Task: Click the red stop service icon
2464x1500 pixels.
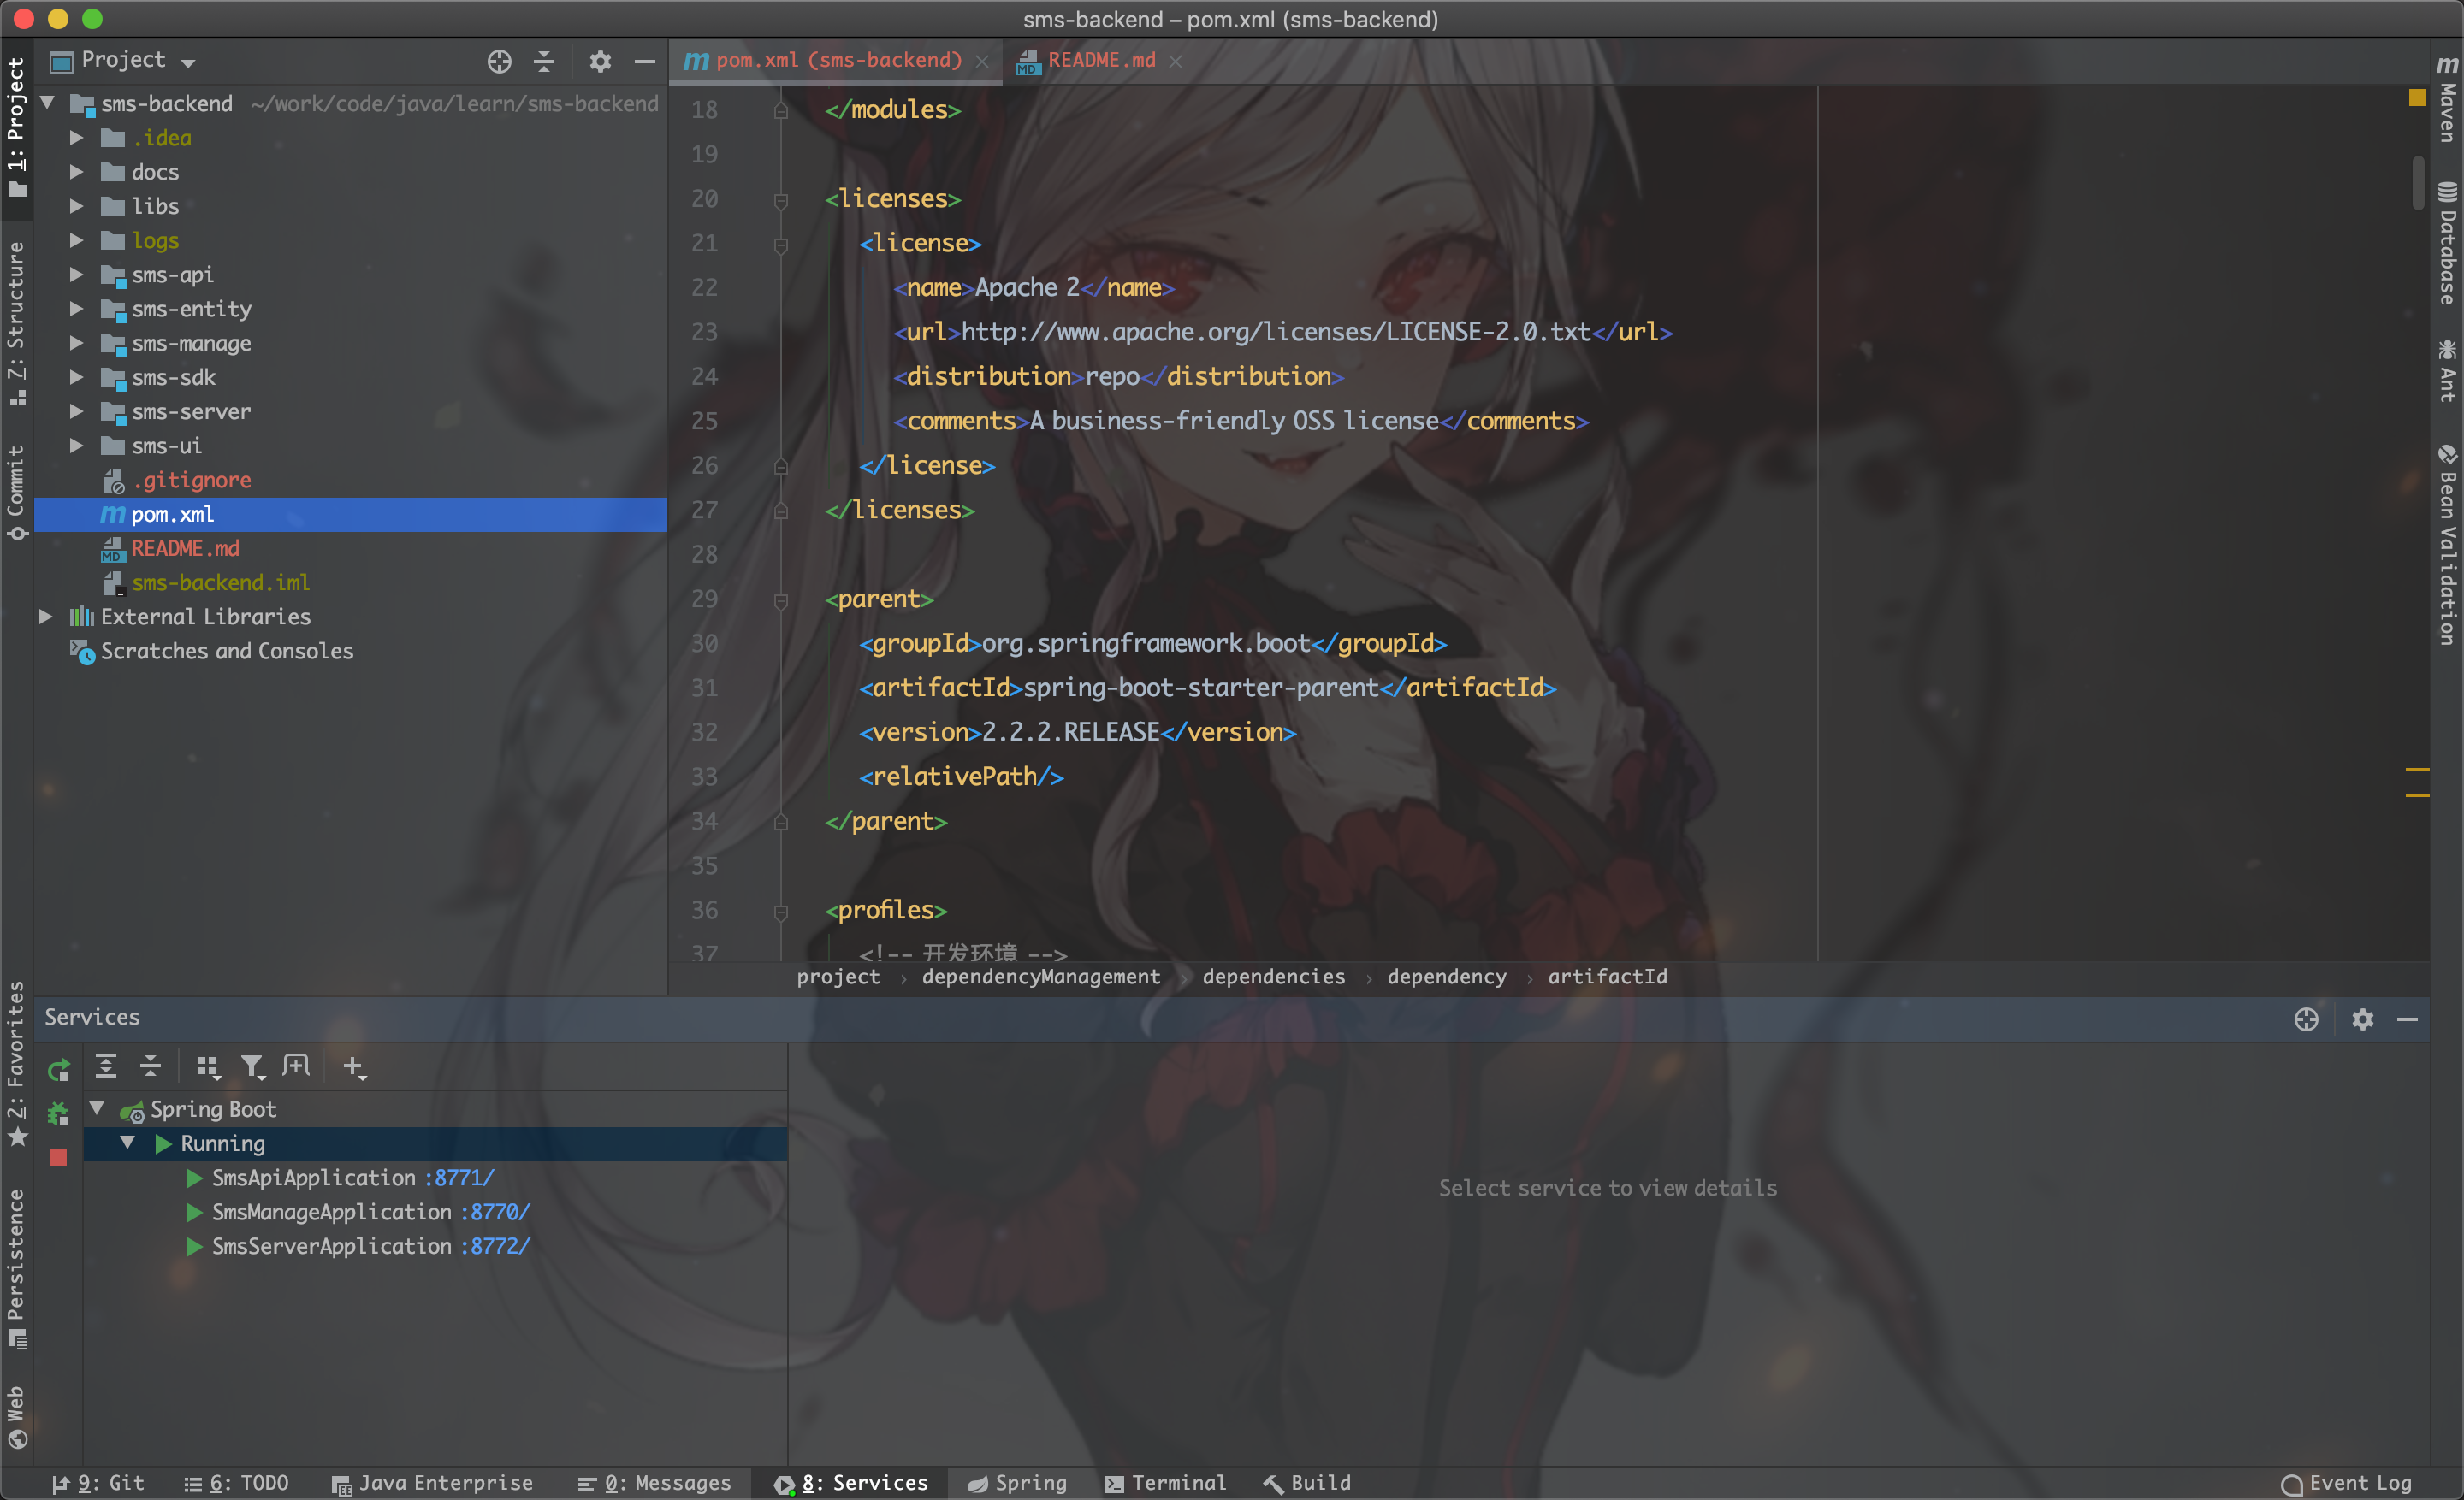Action: tap(58, 1158)
